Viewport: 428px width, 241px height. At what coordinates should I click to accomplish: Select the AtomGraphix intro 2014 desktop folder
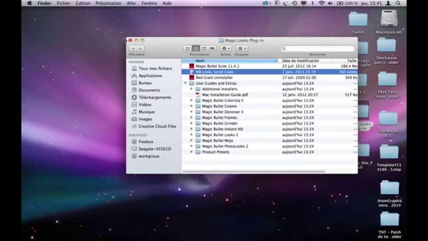tap(389, 194)
